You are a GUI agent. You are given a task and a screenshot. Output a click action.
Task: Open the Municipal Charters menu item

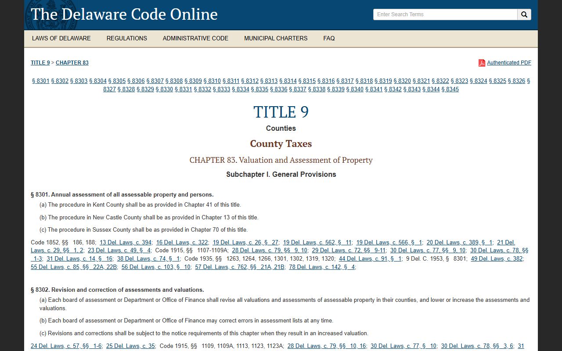tap(276, 38)
